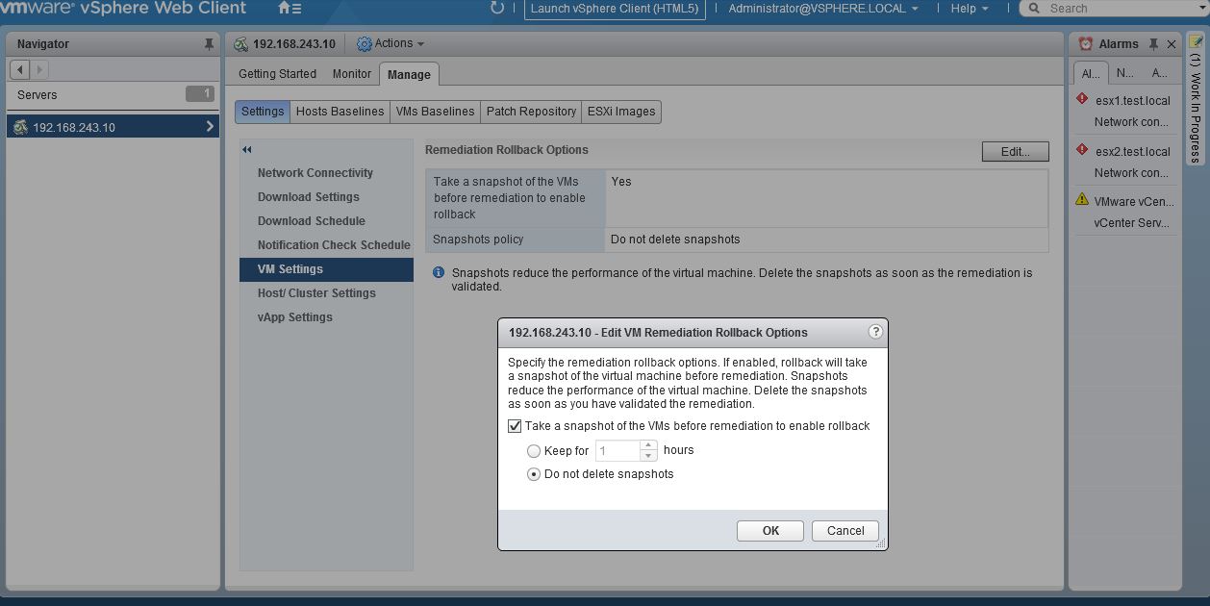Click the refresh icon in the top bar
Screen dimensions: 1210x606
497,9
